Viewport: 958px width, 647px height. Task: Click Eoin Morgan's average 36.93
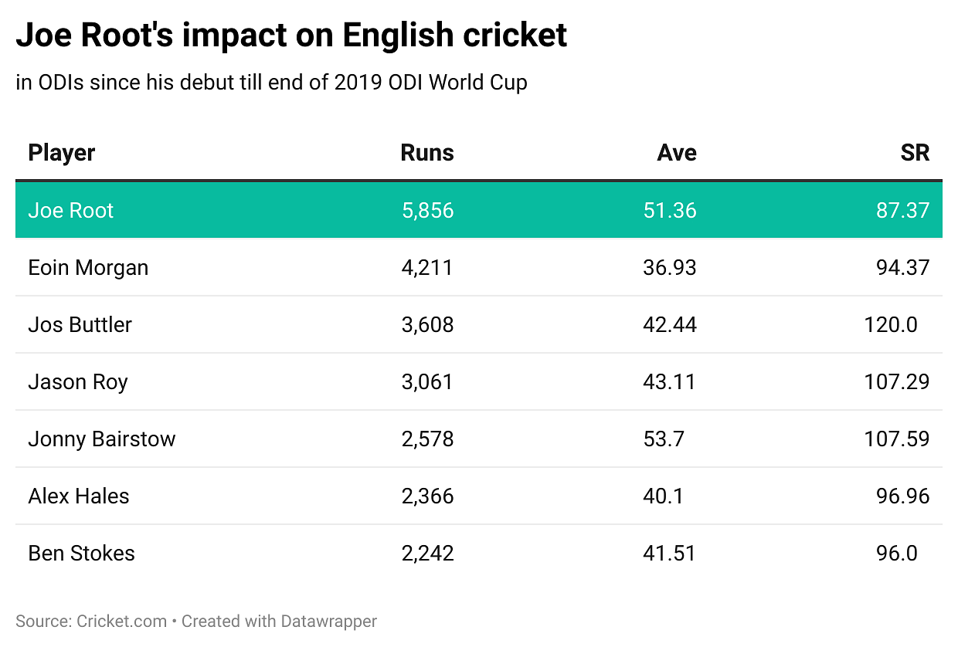pyautogui.click(x=669, y=268)
